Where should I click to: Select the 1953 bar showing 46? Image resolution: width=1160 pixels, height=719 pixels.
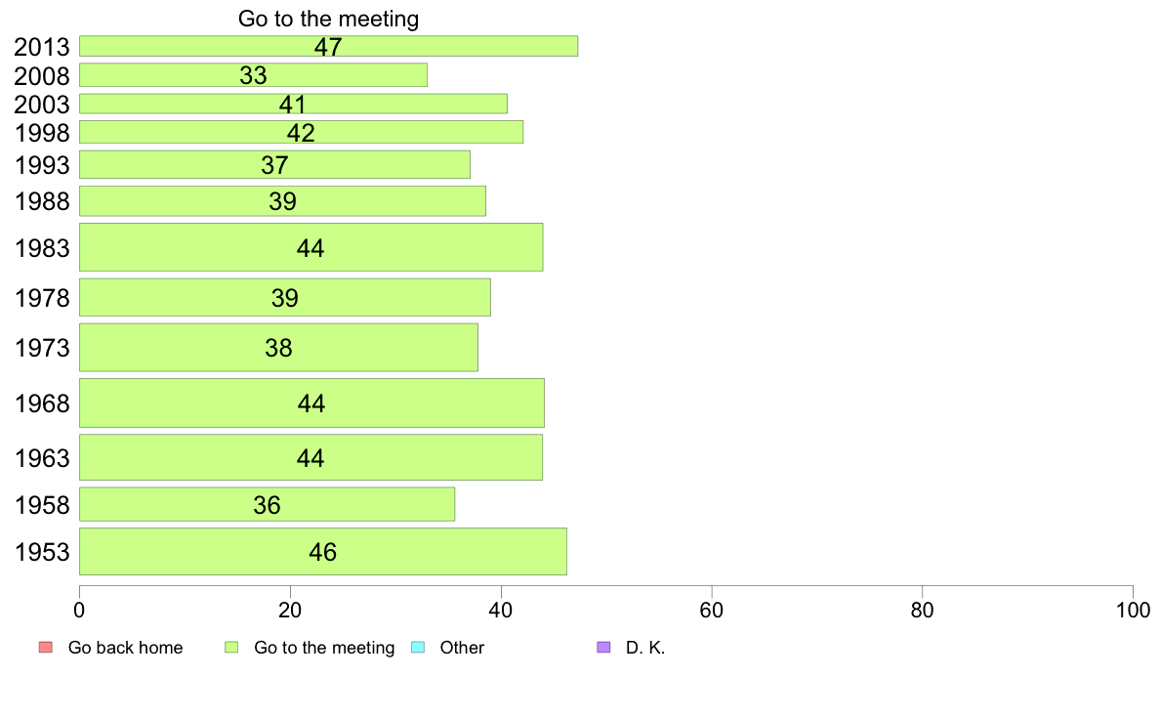[x=322, y=552]
